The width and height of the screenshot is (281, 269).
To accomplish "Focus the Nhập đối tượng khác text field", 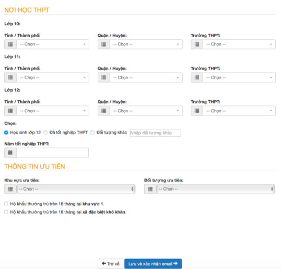I will point(155,133).
